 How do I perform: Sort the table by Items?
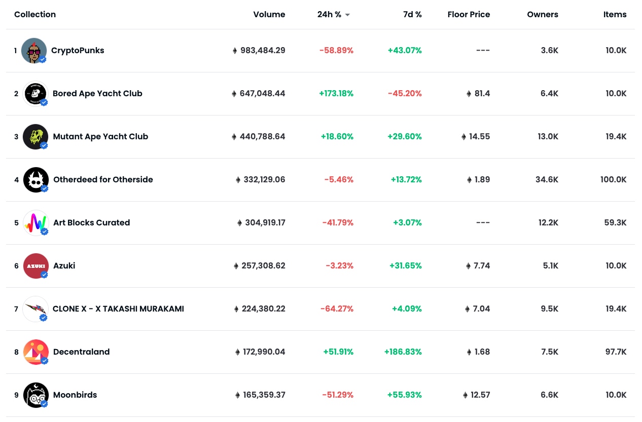pos(615,15)
